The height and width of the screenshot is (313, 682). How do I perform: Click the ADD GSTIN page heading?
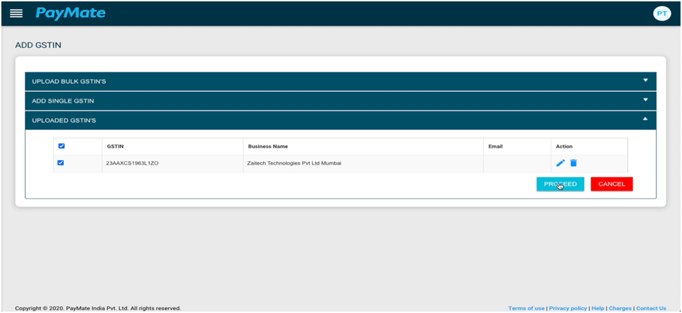[38, 45]
